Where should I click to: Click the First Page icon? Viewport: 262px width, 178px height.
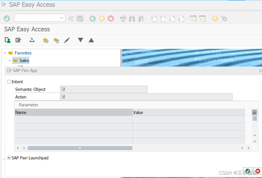click(x=154, y=19)
